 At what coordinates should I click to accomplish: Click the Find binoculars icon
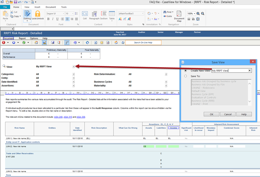point(165,12)
